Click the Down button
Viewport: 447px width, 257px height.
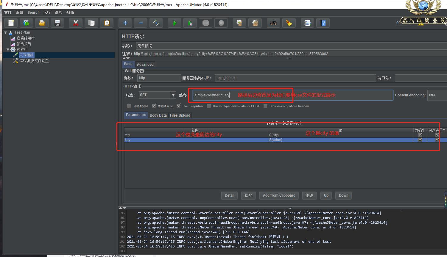(343, 195)
